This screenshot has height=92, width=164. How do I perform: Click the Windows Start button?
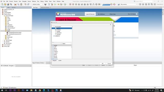(2, 90)
